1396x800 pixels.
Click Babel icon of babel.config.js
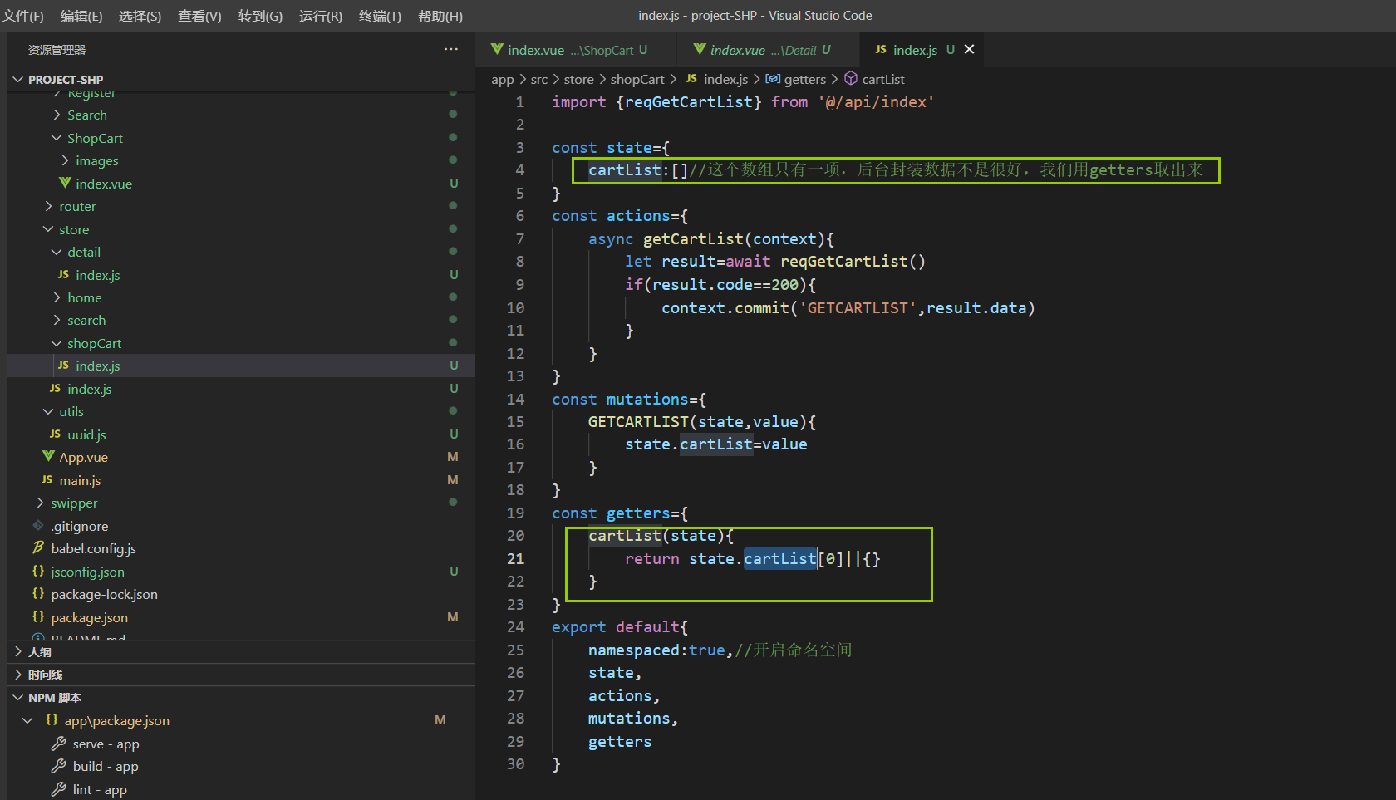[x=38, y=548]
